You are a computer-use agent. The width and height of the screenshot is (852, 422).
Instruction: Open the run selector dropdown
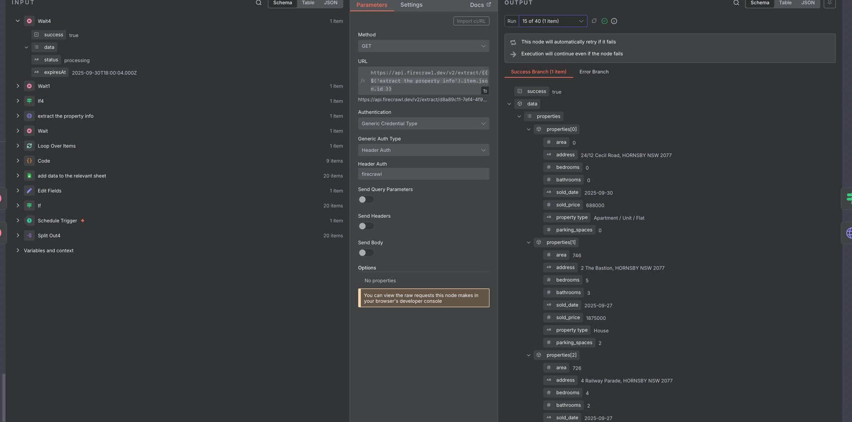point(552,21)
